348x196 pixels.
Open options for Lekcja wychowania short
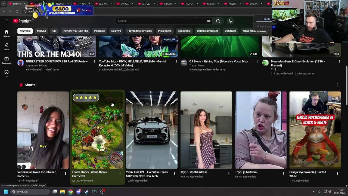pos(338,173)
